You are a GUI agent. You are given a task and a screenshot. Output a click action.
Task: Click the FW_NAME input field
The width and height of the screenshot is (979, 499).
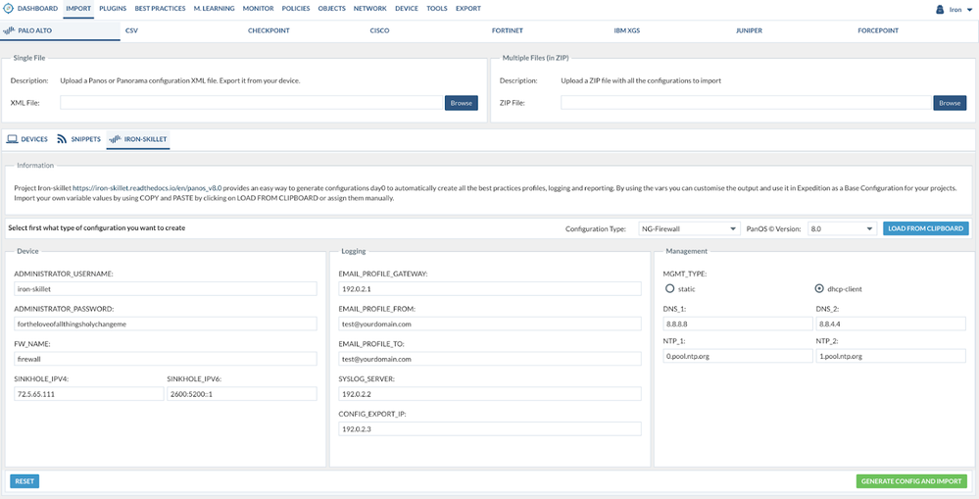point(166,359)
